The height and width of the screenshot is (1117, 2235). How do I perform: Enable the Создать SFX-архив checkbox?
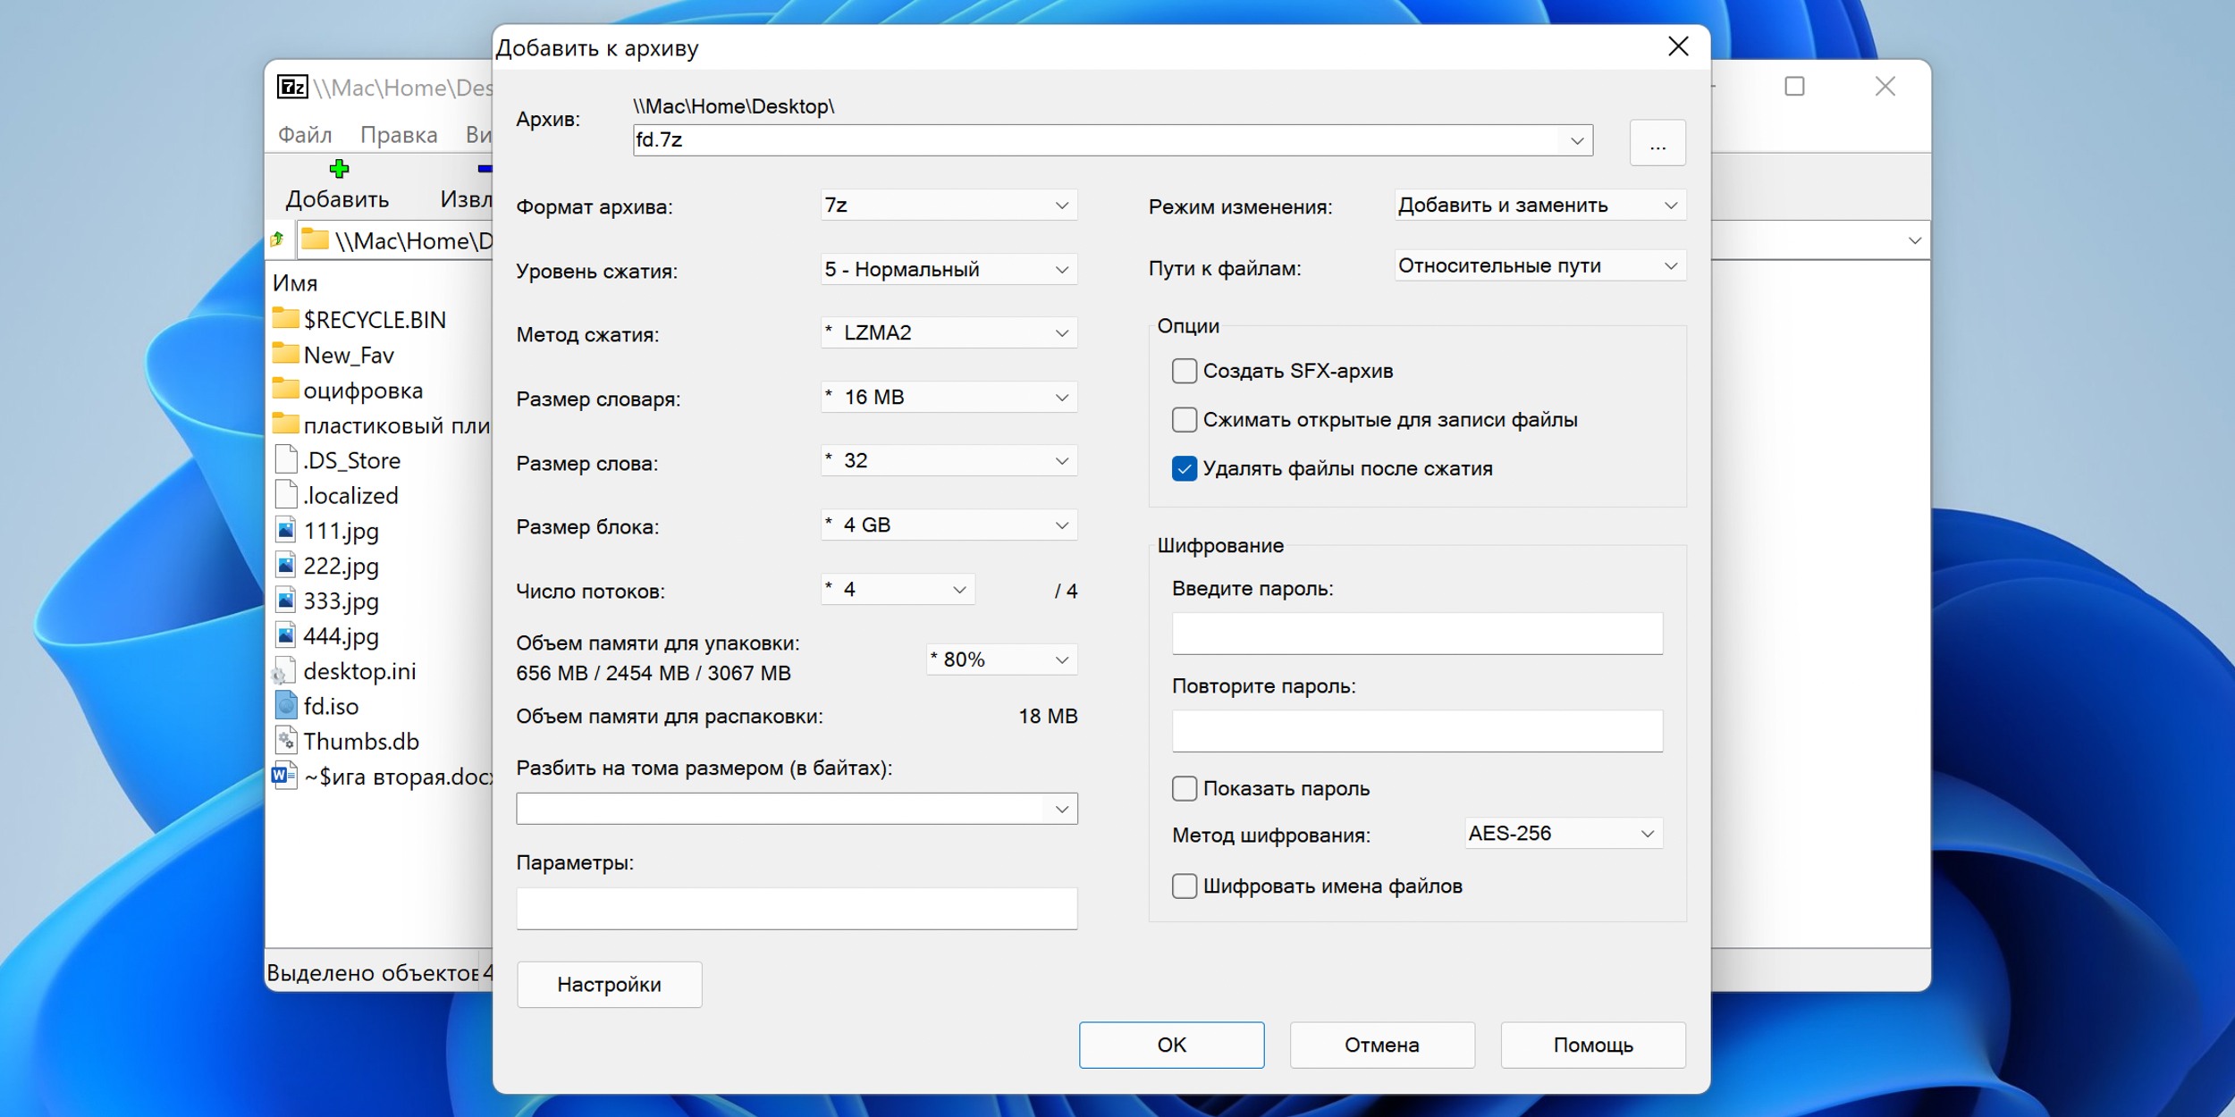tap(1184, 371)
